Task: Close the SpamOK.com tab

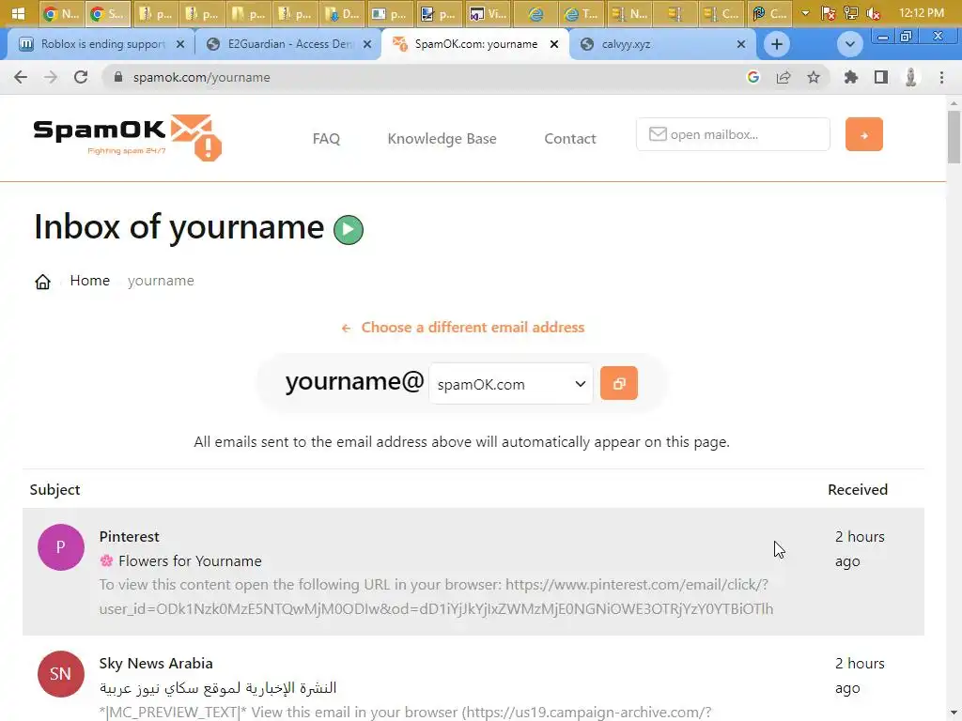Action: tap(554, 44)
